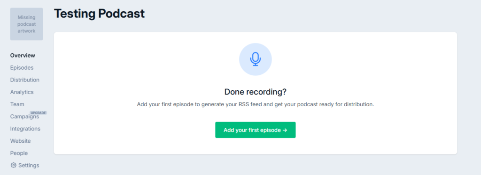The image size is (481, 175).
Task: Click the Settings label in sidebar
Action: coord(29,165)
